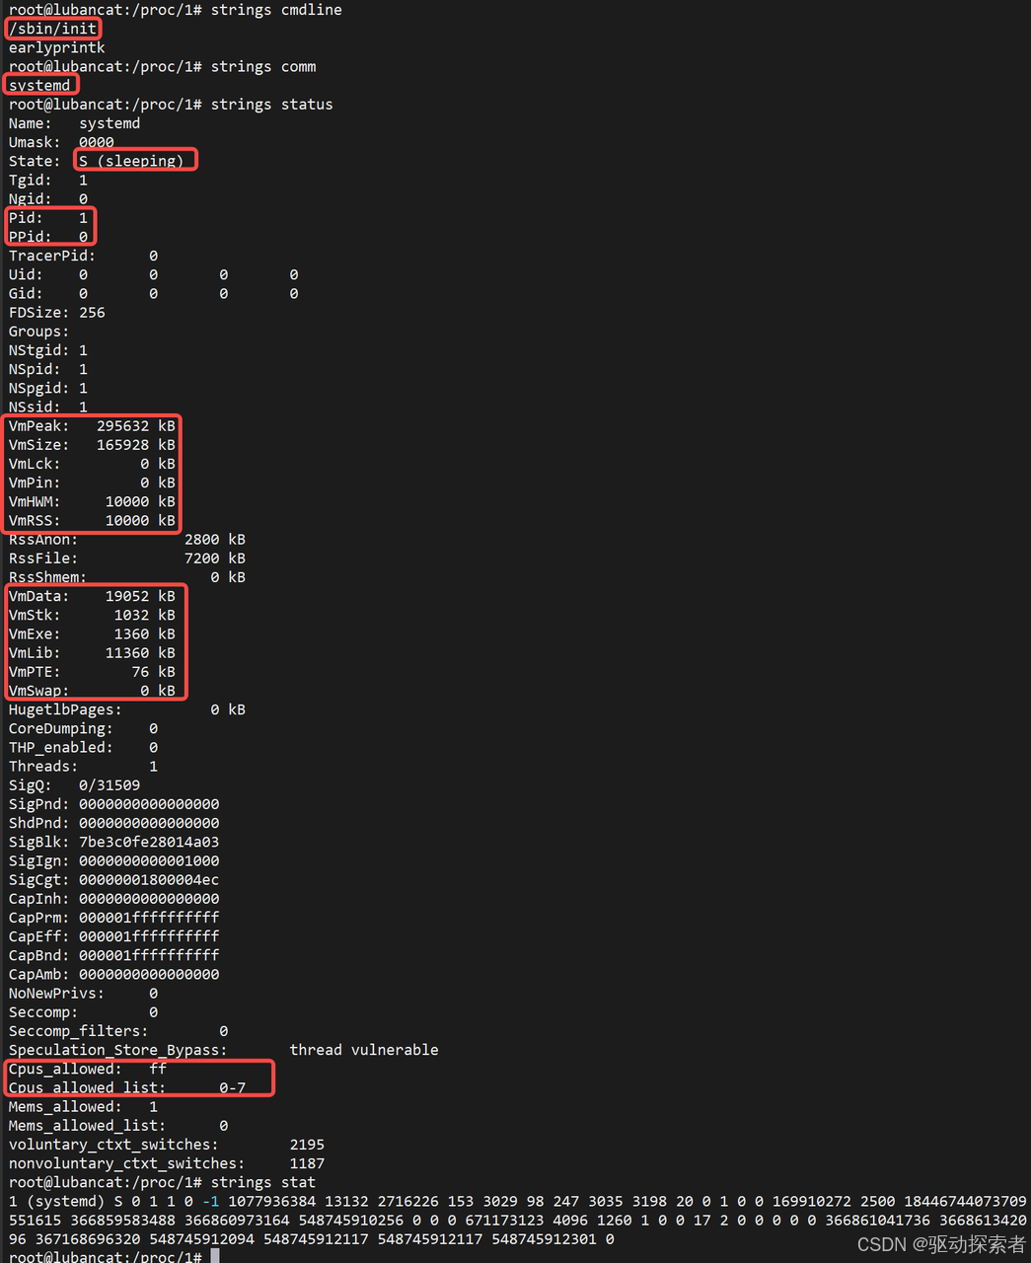Click the 'ShdPnd:' line
This screenshot has width=1031, height=1263.
pos(114,823)
